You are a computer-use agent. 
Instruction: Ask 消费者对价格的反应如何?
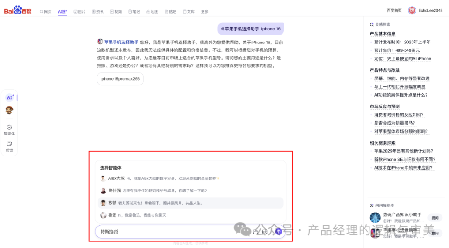(x=398, y=115)
